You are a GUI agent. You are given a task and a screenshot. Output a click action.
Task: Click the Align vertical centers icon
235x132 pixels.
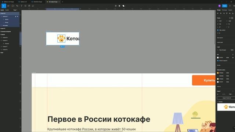[x=230, y=14]
